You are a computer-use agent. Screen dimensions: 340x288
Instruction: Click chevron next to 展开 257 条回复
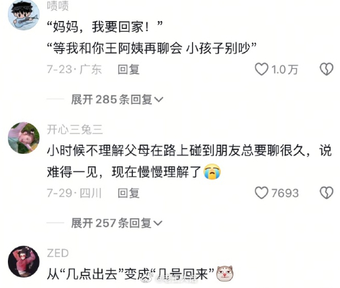[158, 224]
